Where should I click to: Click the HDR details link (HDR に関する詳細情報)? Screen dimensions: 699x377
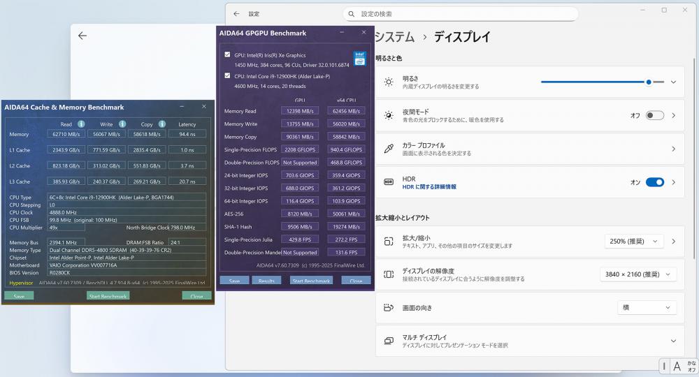(x=429, y=187)
